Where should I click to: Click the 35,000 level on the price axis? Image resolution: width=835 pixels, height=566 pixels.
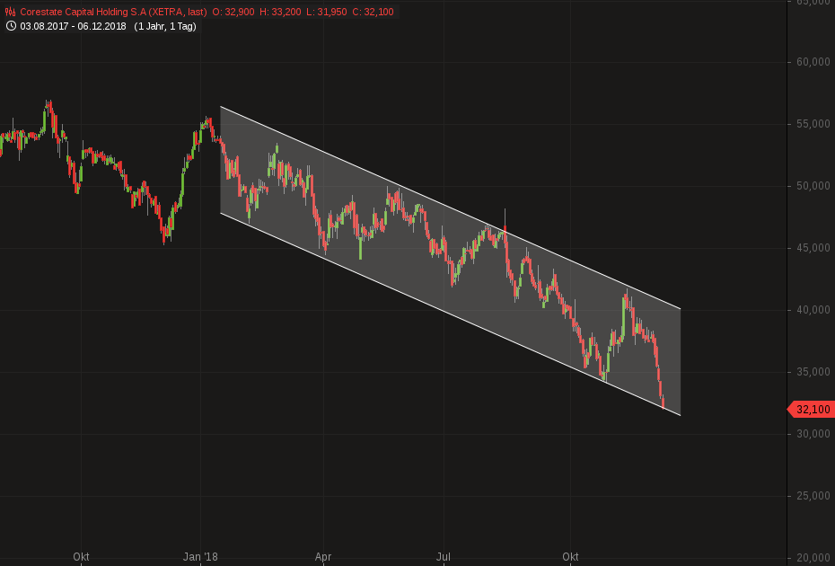(x=812, y=370)
